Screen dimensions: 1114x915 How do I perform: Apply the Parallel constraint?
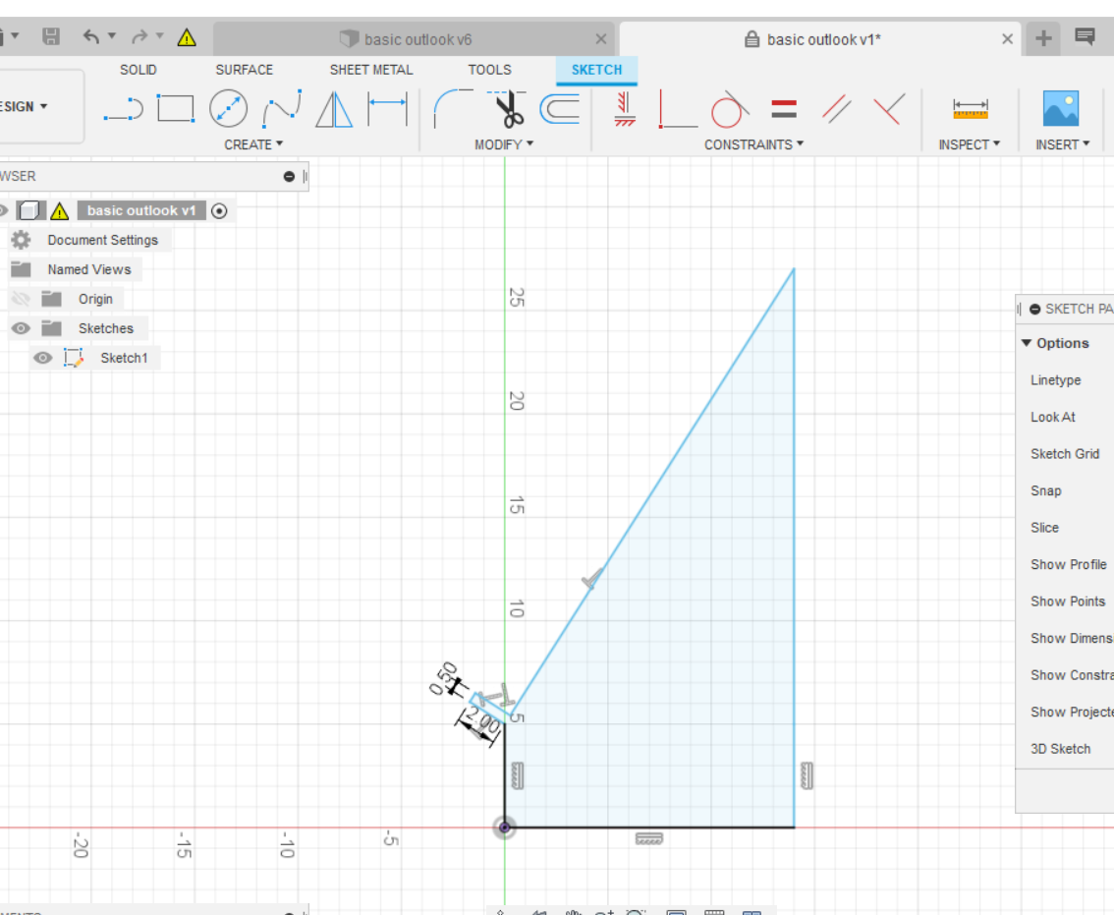coord(836,109)
